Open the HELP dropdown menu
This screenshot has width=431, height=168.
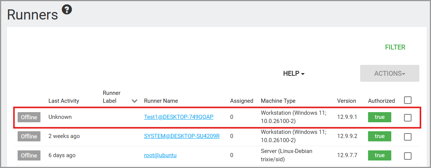(x=294, y=73)
